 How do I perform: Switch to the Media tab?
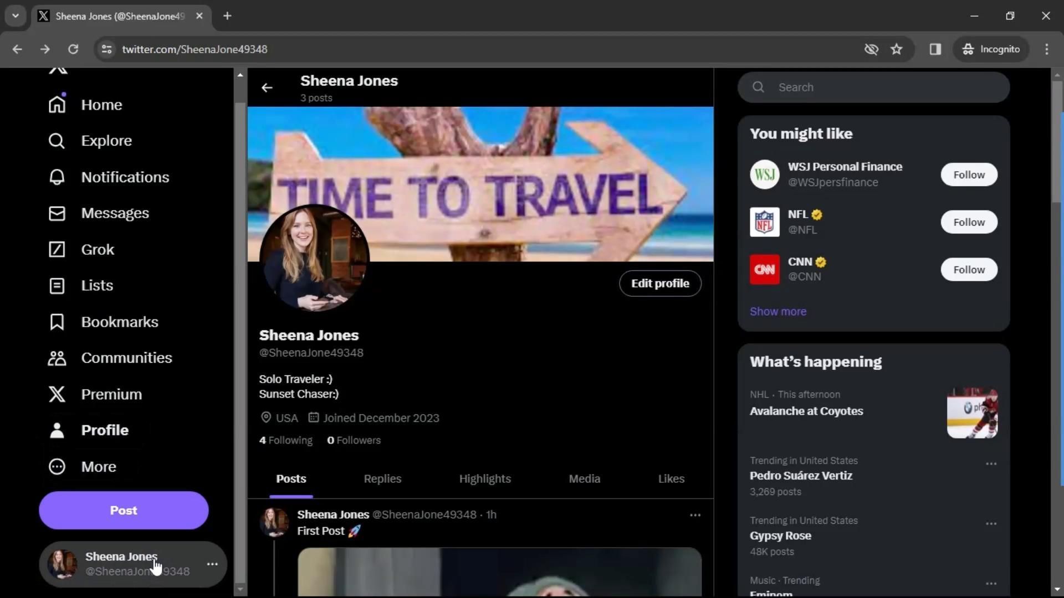(x=584, y=479)
